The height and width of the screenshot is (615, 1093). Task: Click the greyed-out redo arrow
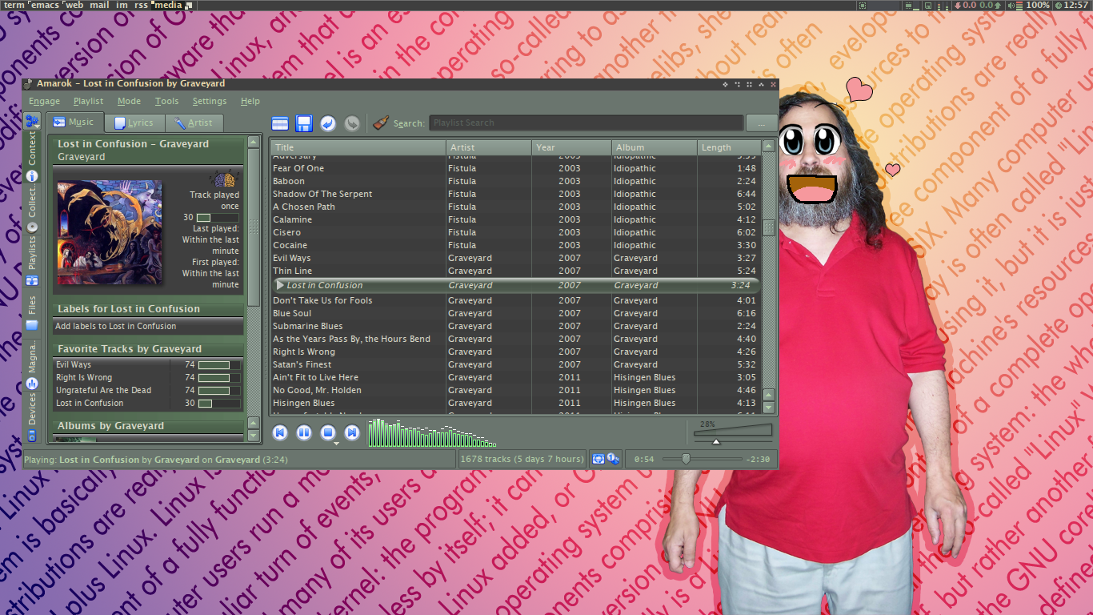352,123
